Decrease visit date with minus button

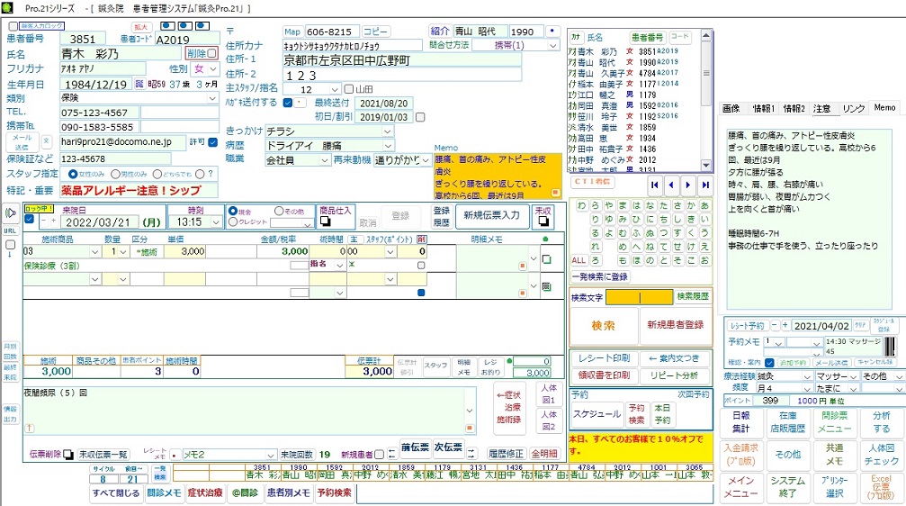point(43,221)
